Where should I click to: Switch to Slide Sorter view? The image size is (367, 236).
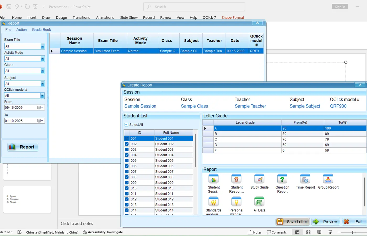click(308, 232)
